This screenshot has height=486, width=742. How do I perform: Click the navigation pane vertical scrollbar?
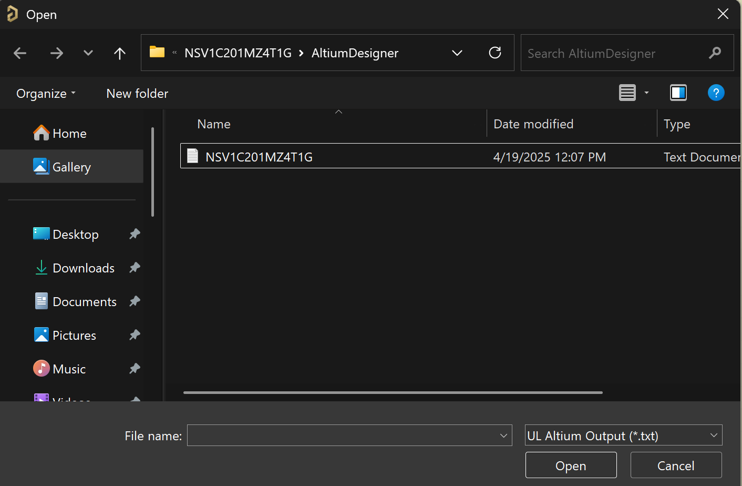[x=152, y=172]
